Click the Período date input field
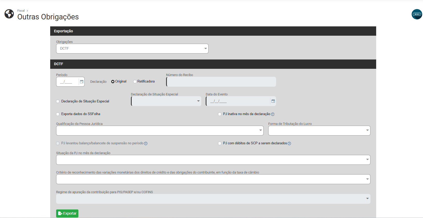The image size is (423, 218). coord(67,82)
